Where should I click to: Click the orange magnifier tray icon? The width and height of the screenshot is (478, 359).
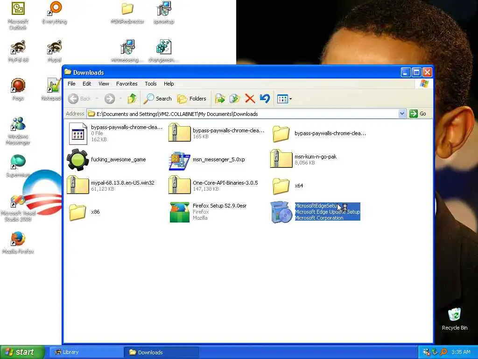pyautogui.click(x=444, y=352)
